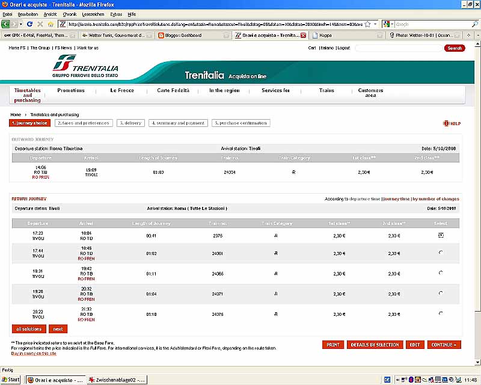
Task: Click the CONTINUE button
Action: tap(444, 345)
